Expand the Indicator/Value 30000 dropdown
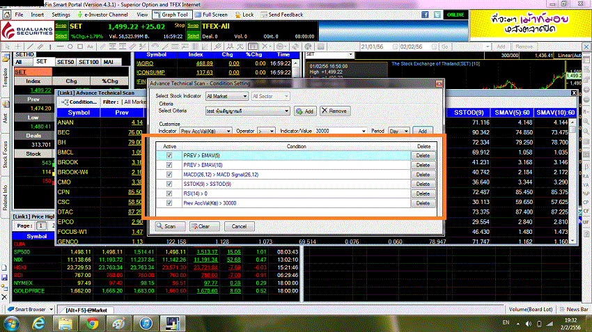The height and width of the screenshot is (332, 592). (364, 131)
